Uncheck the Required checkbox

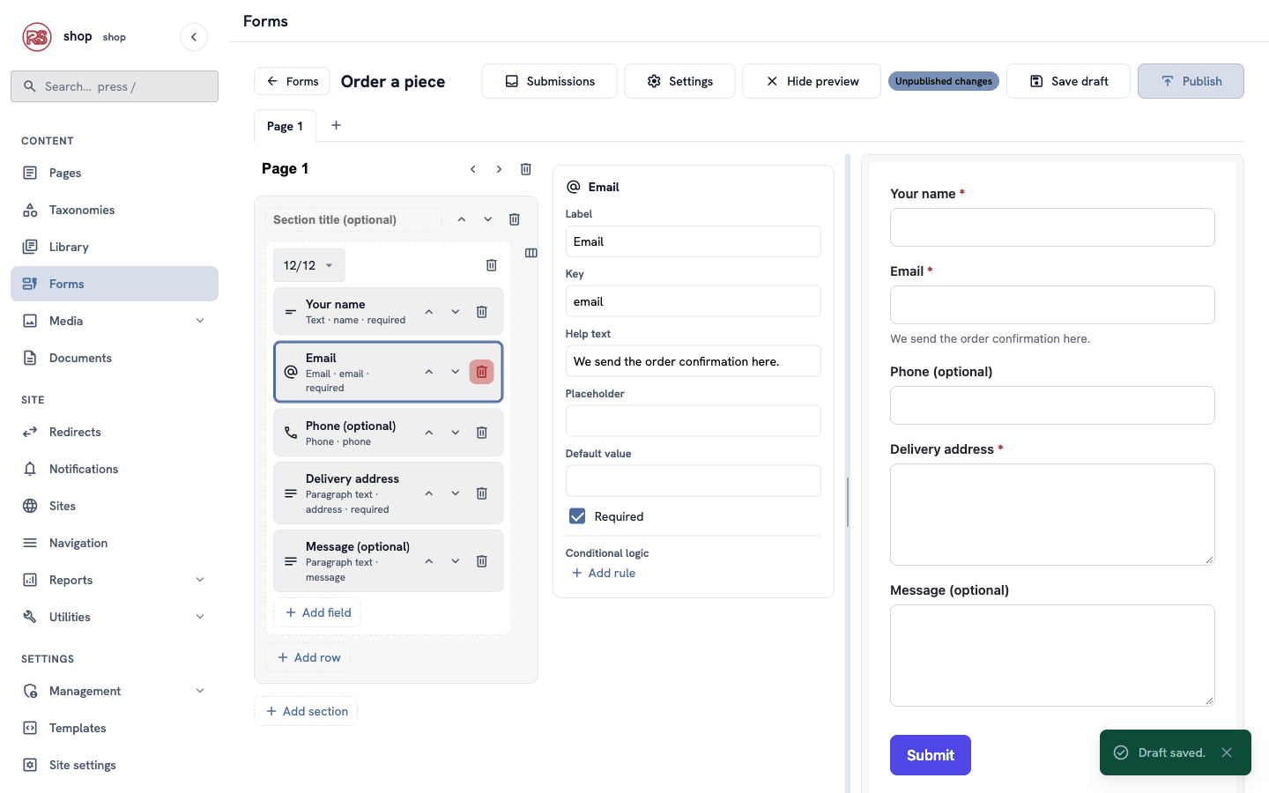(577, 516)
